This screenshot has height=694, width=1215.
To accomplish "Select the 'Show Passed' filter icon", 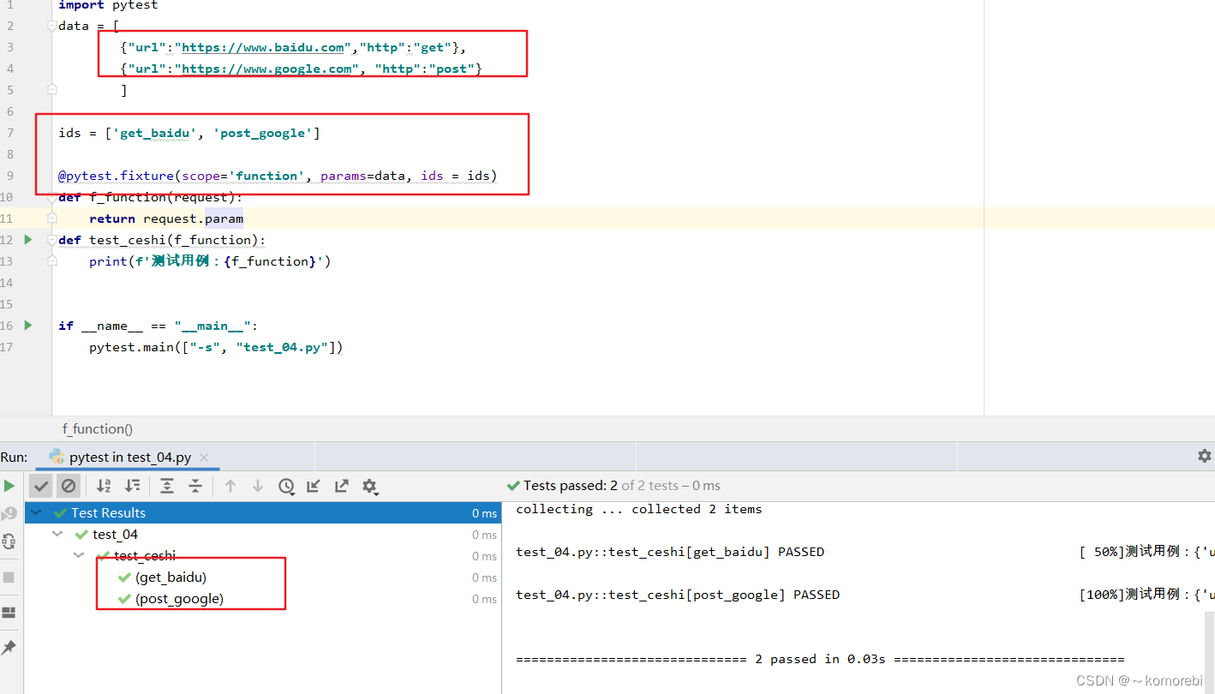I will click(x=41, y=486).
